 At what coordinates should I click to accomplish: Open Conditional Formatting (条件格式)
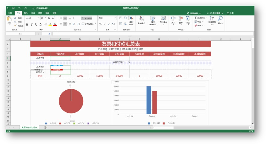[x=141, y=18]
